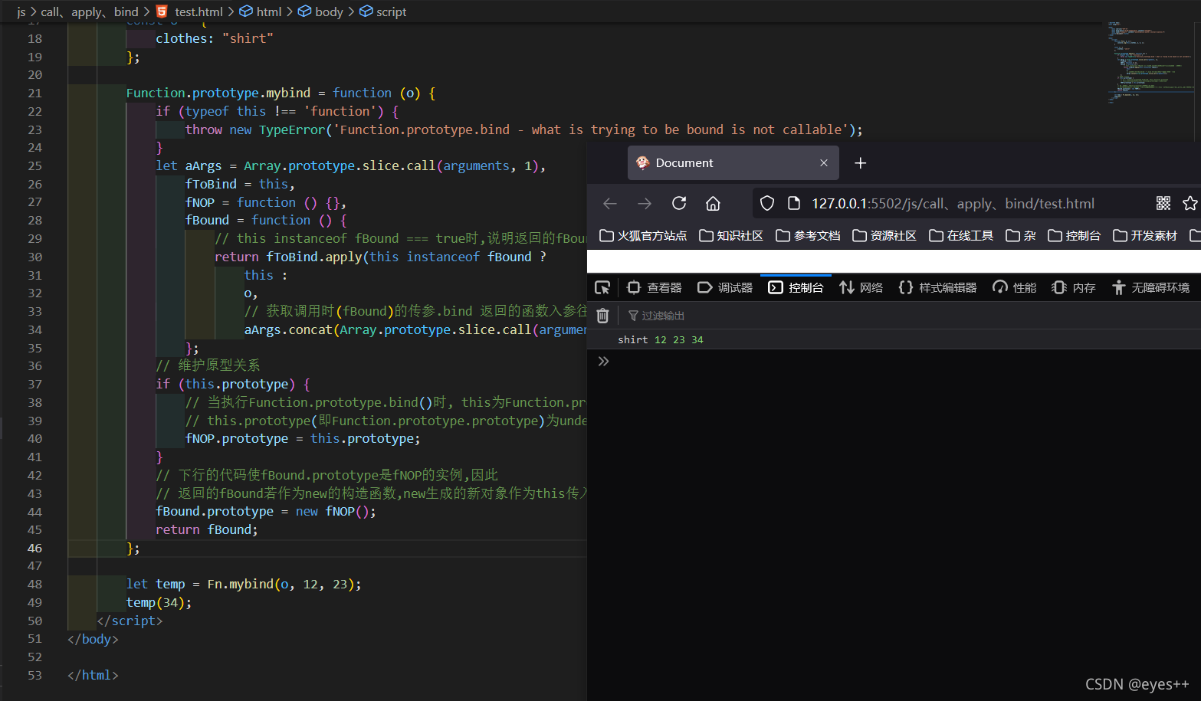1201x701 pixels.
Task: Open the 控制台 bookmark folder
Action: coord(1074,235)
